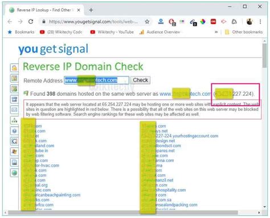This screenshot has height=218, width=270.
Task: Expand hidden bookmarks with double chevron
Action: pos(216,32)
